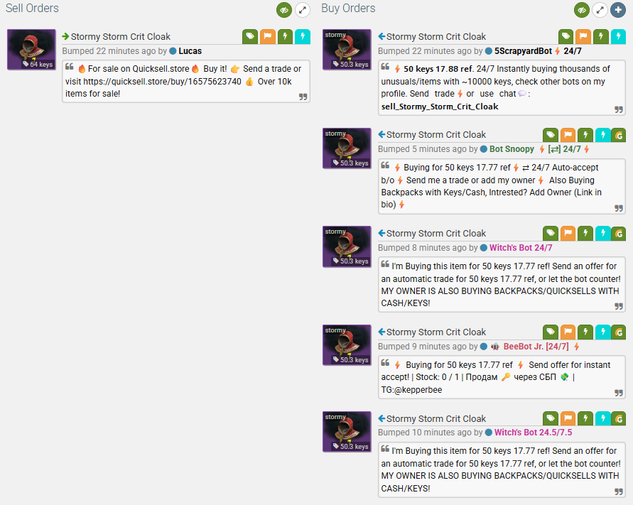
Task: Open BeeBot Jr. [24/7] profile link
Action: [x=536, y=347]
